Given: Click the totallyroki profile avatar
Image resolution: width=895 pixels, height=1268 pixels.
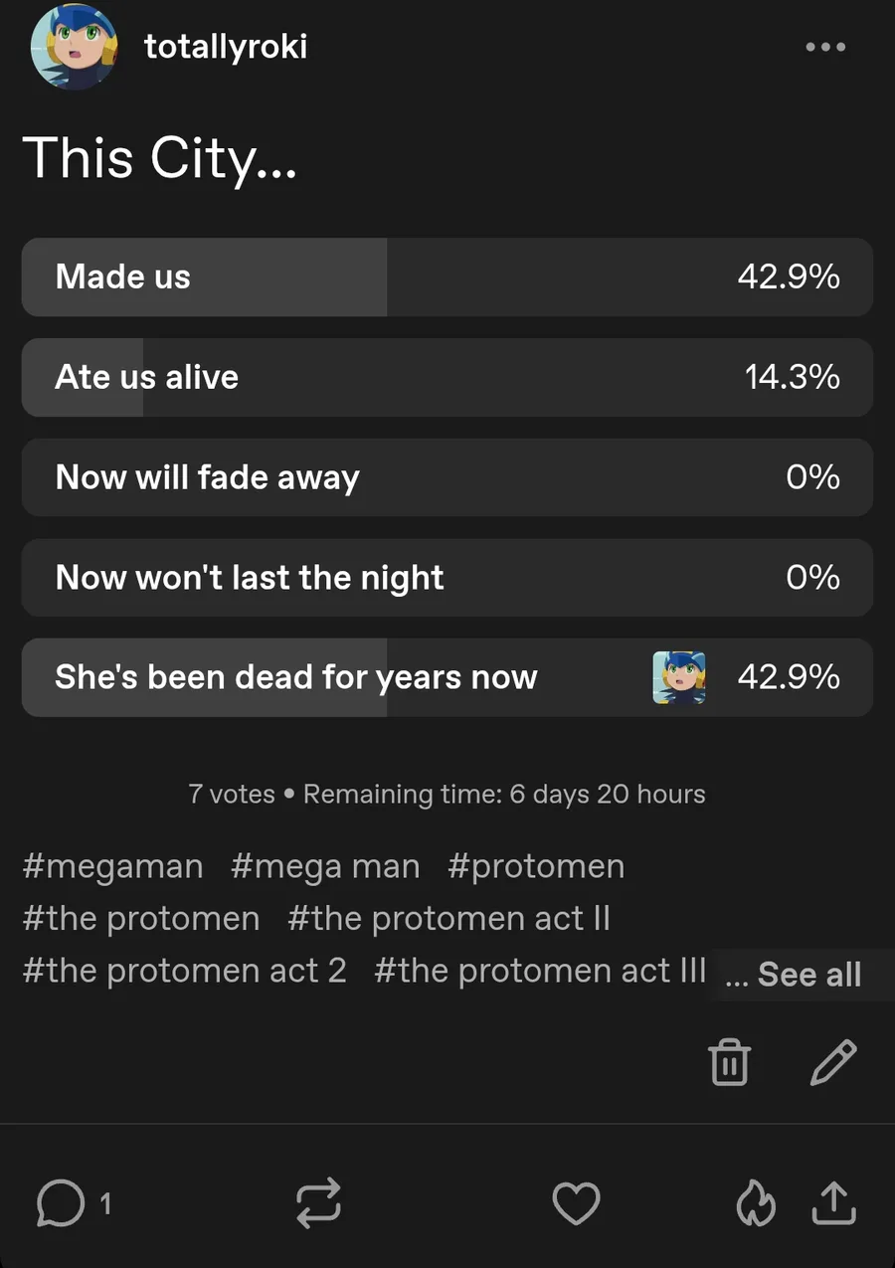Looking at the screenshot, I should click(75, 47).
